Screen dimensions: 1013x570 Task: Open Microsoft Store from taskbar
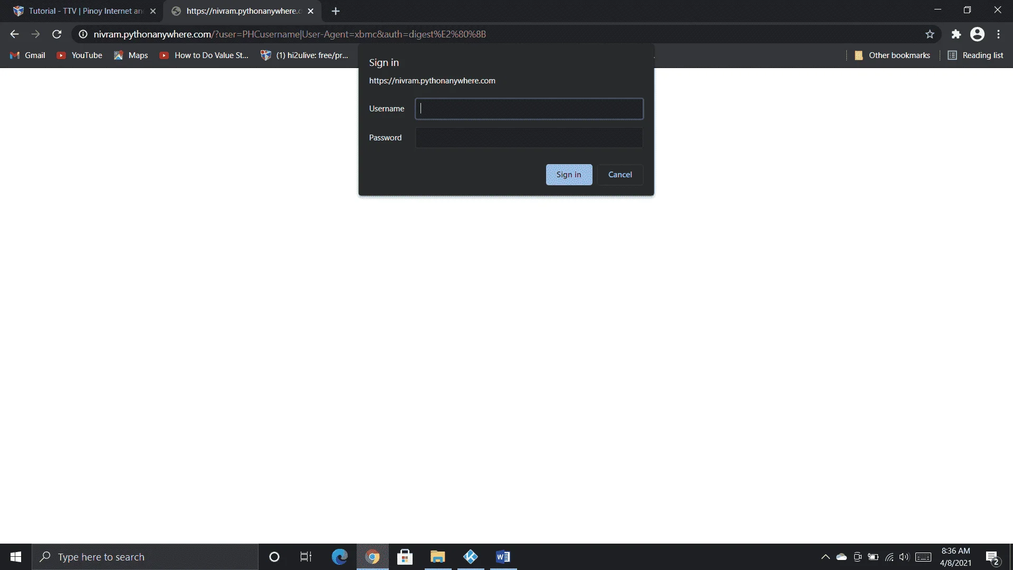(405, 557)
